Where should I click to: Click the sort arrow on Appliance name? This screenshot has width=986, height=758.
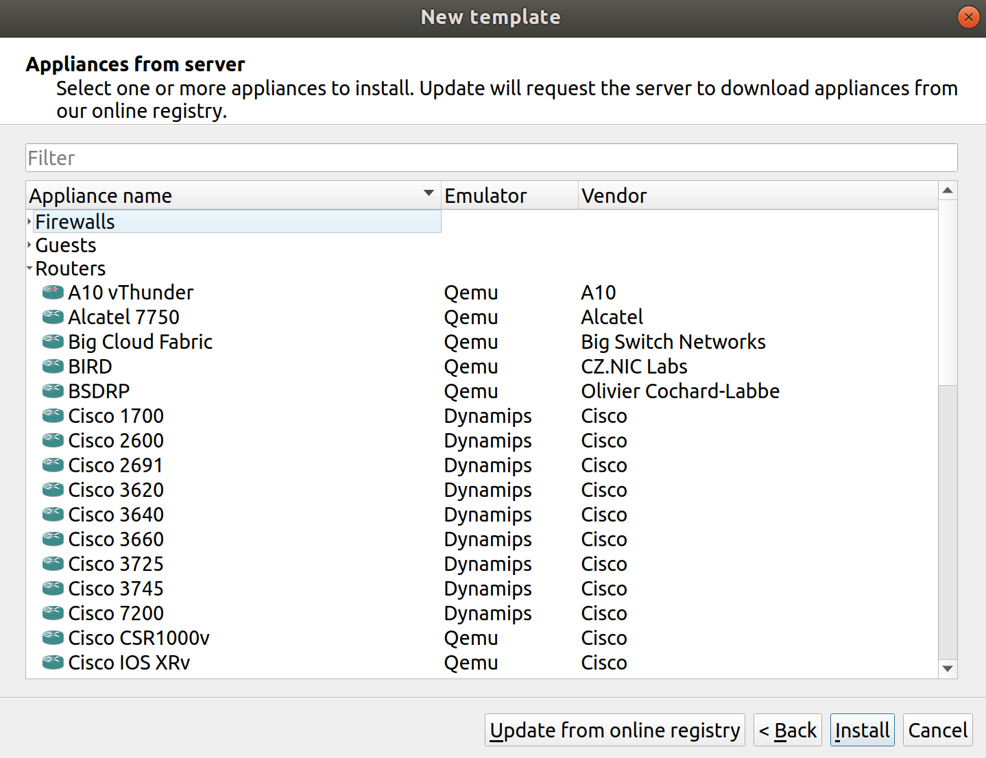tap(428, 194)
